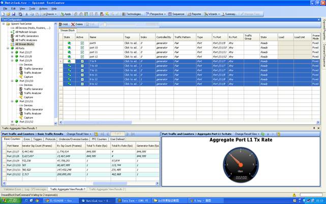Toggle Active checkbox for port 11

click(x=82, y=52)
